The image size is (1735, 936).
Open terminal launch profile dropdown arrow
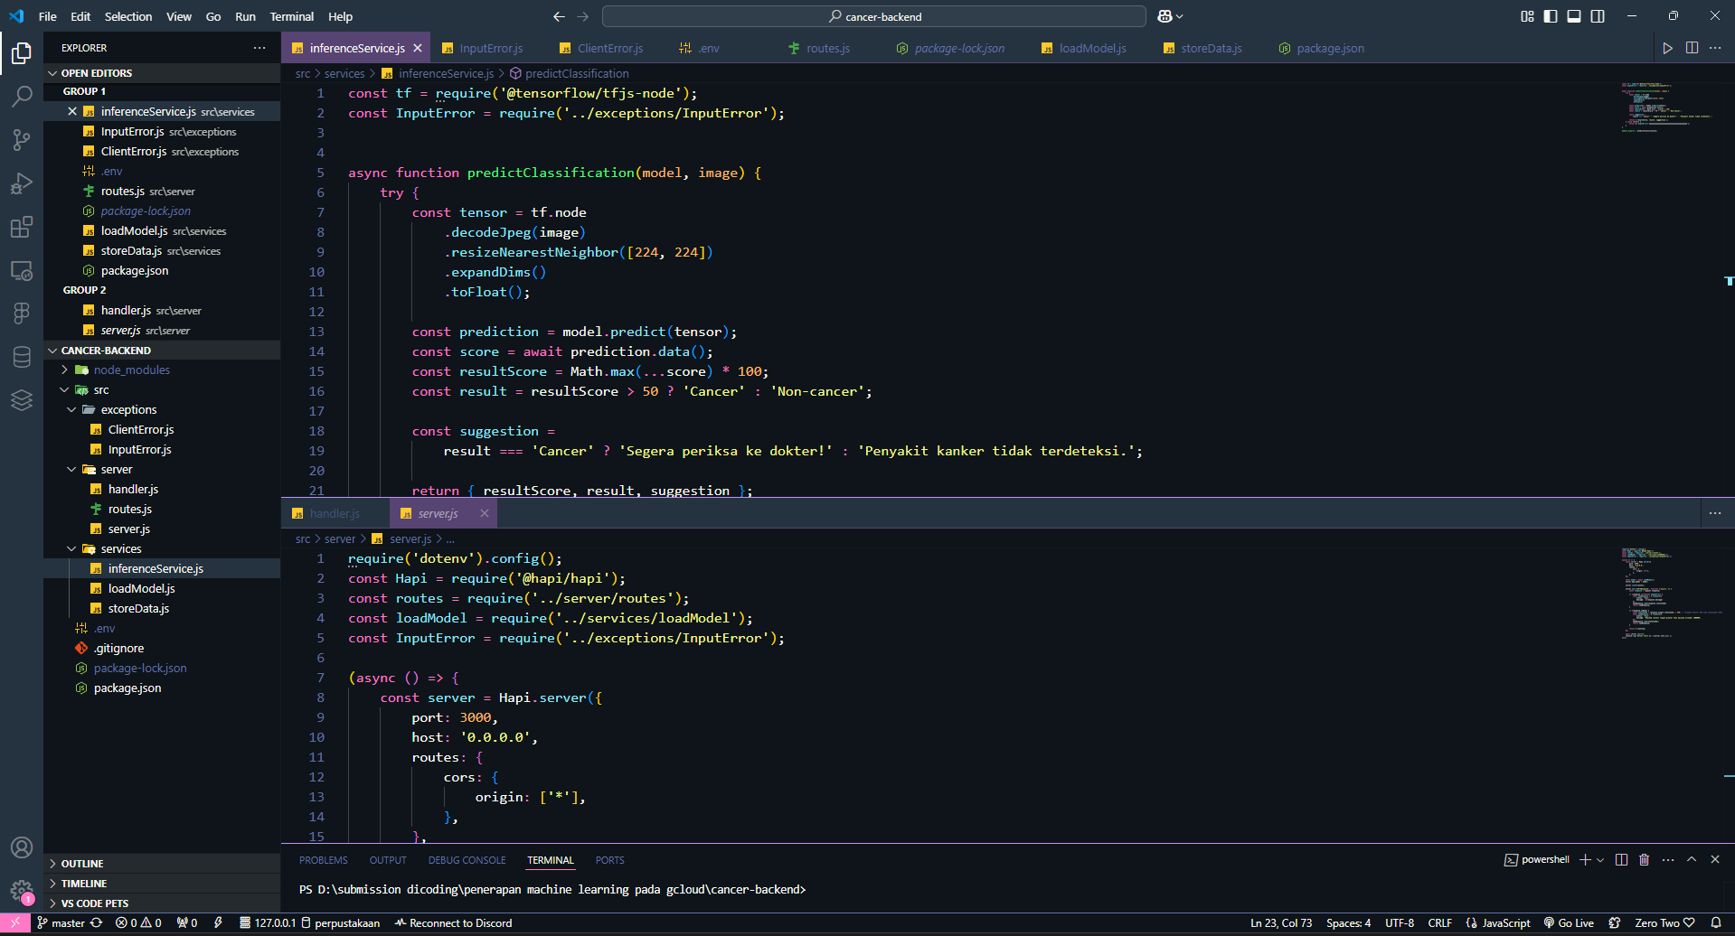(x=1600, y=859)
